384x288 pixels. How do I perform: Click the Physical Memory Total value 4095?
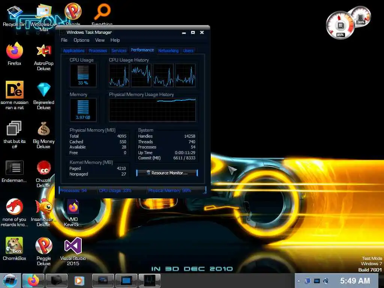(x=122, y=136)
